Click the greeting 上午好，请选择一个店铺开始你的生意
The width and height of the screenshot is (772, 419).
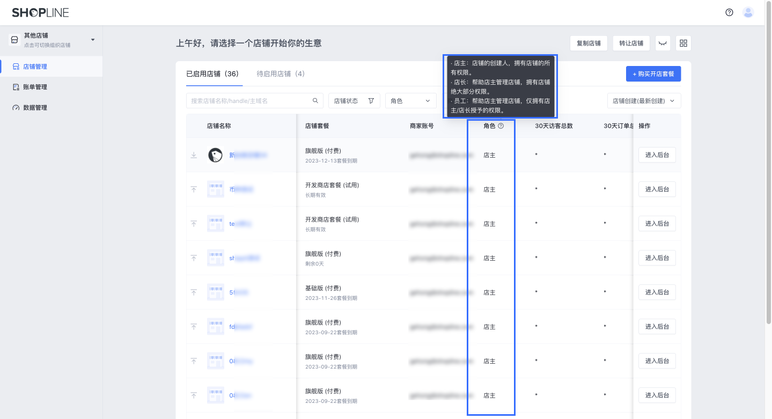[x=249, y=43]
